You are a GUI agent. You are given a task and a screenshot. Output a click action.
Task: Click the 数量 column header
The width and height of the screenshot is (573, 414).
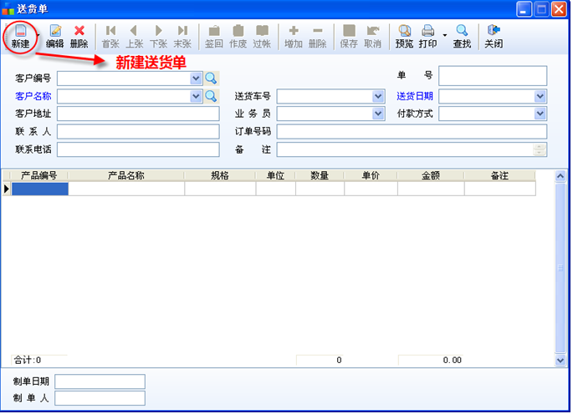coord(320,176)
